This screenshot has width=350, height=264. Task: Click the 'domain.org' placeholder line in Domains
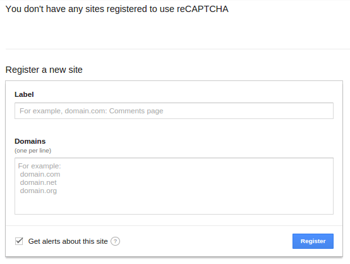tap(39, 191)
